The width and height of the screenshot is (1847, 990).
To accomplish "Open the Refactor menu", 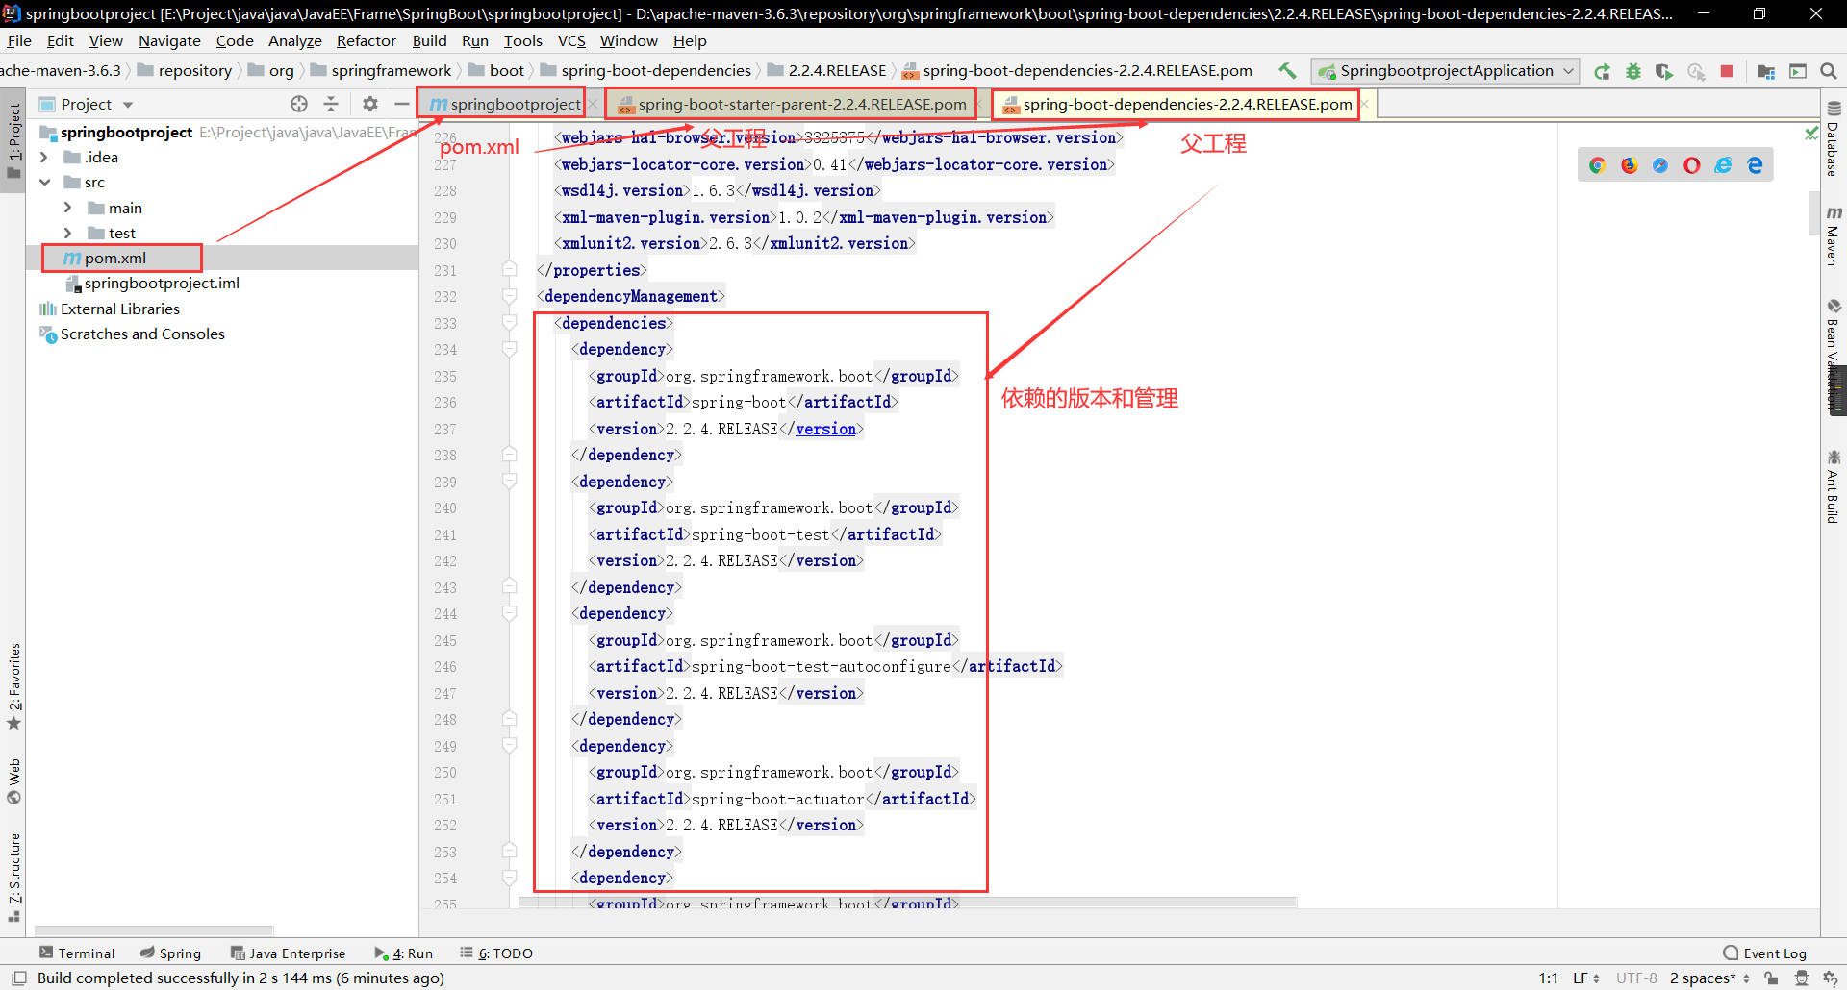I will (367, 40).
